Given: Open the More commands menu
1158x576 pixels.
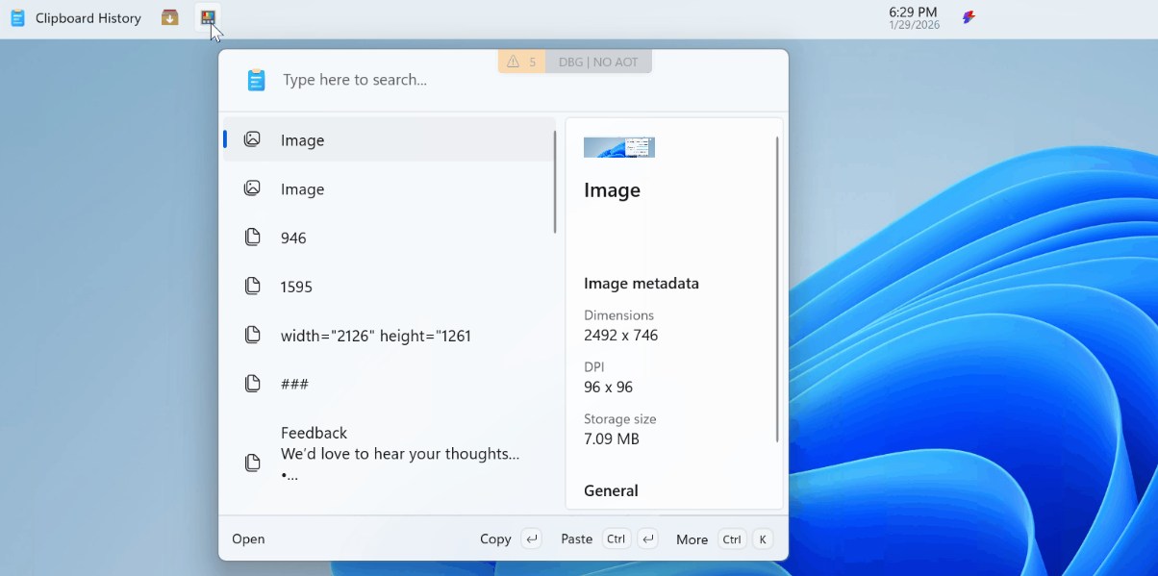Looking at the screenshot, I should (692, 539).
